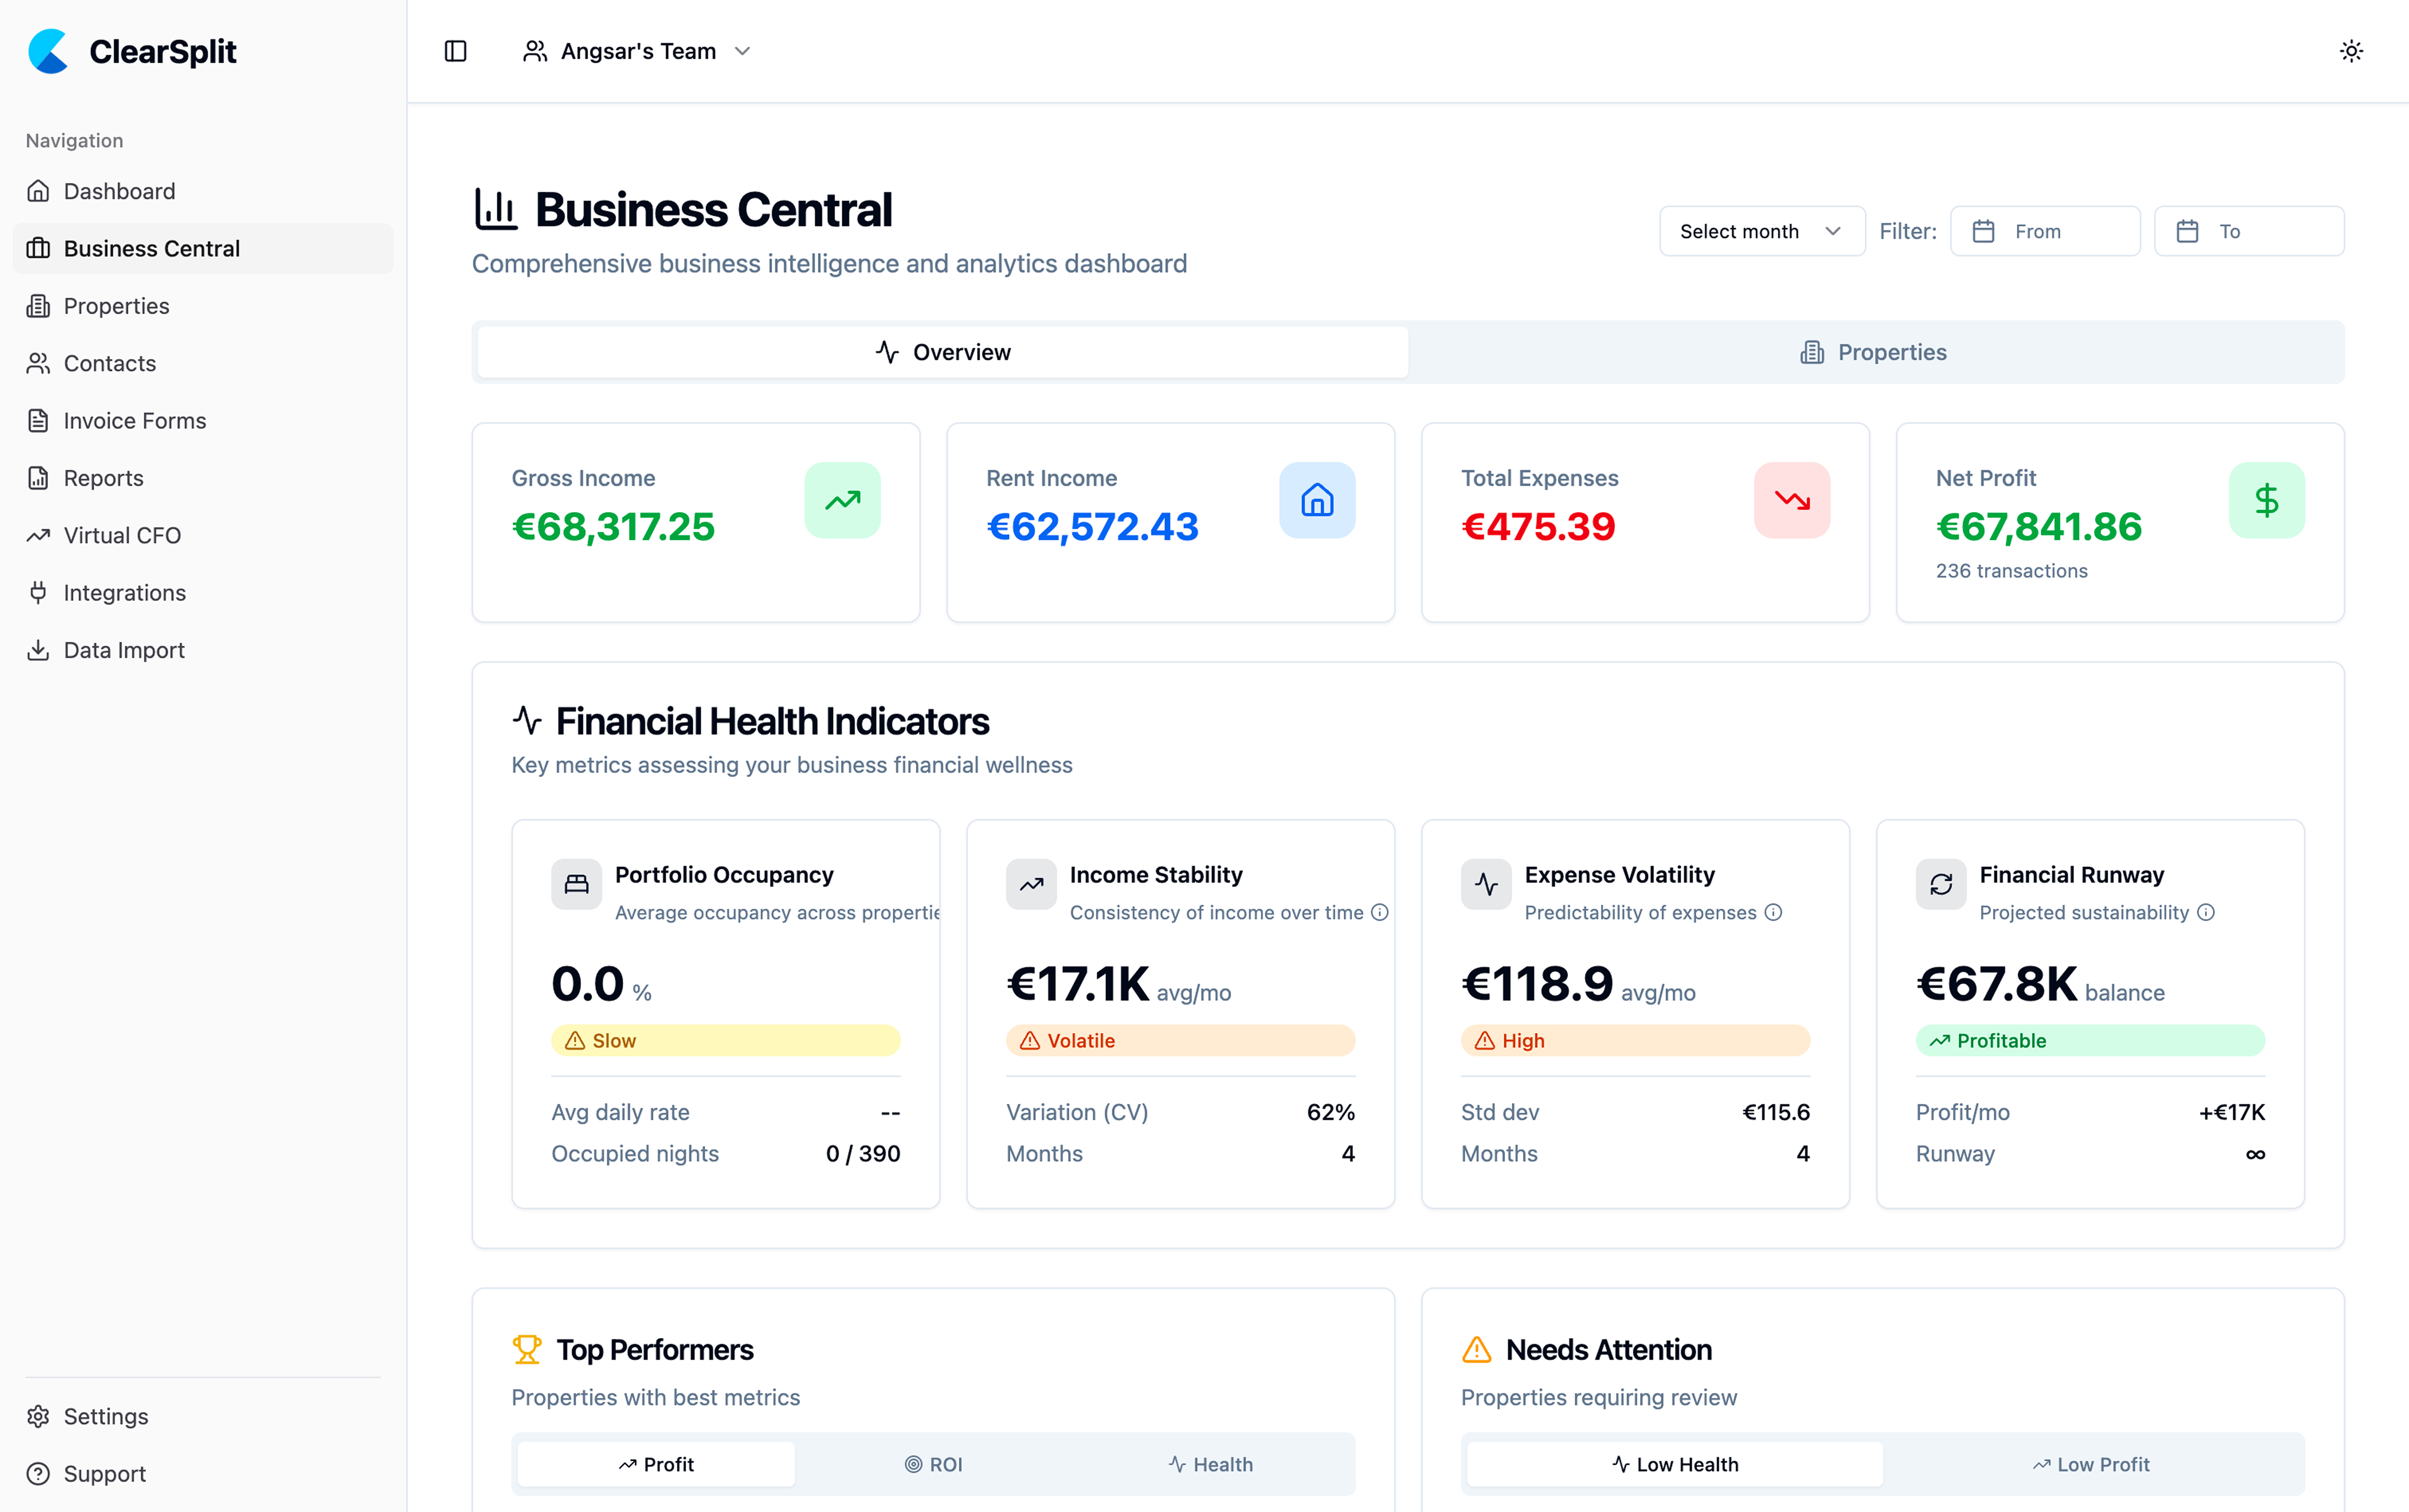Viewport: 2409px width, 1512px height.
Task: Open Virtual CFO in the sidebar
Action: pyautogui.click(x=122, y=535)
